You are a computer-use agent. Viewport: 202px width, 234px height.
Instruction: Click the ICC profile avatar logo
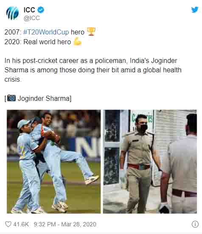pyautogui.click(x=12, y=14)
